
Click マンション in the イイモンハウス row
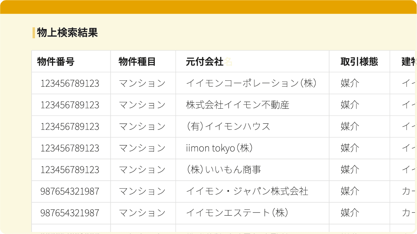click(x=142, y=126)
